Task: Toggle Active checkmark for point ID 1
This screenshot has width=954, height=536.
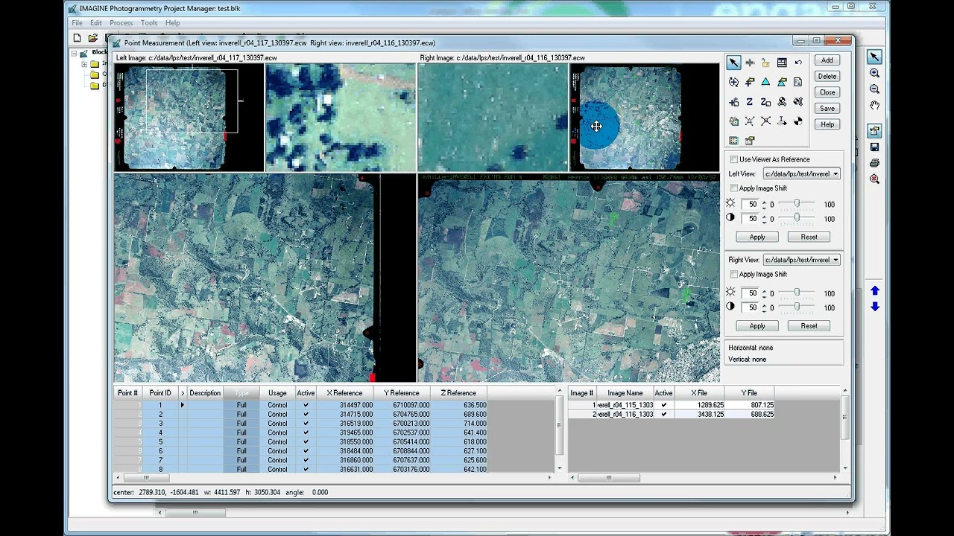Action: coord(306,405)
